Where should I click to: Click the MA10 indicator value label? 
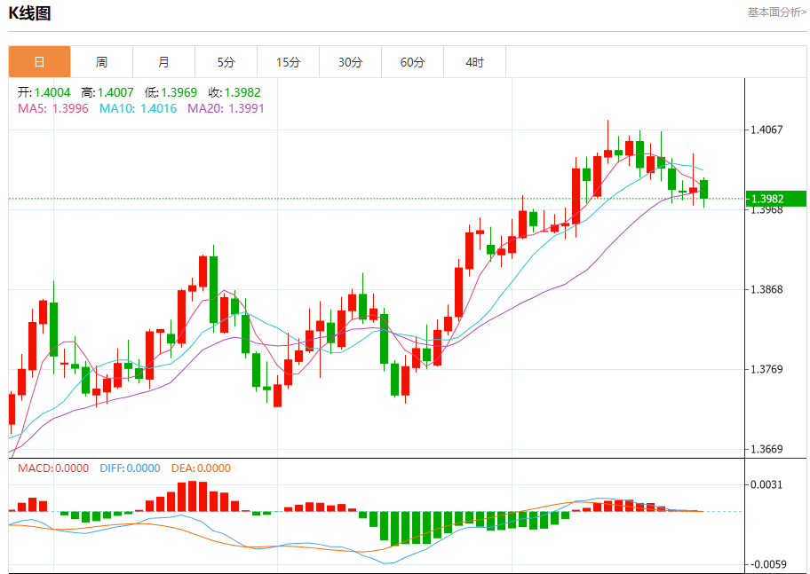coord(138,108)
